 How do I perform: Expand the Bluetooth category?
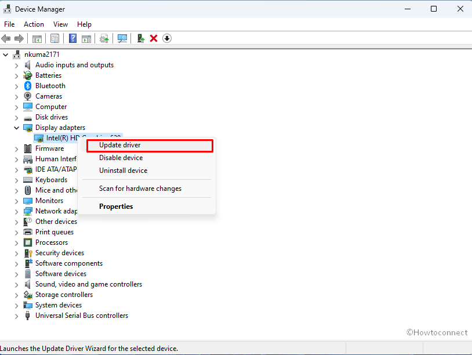pos(17,86)
